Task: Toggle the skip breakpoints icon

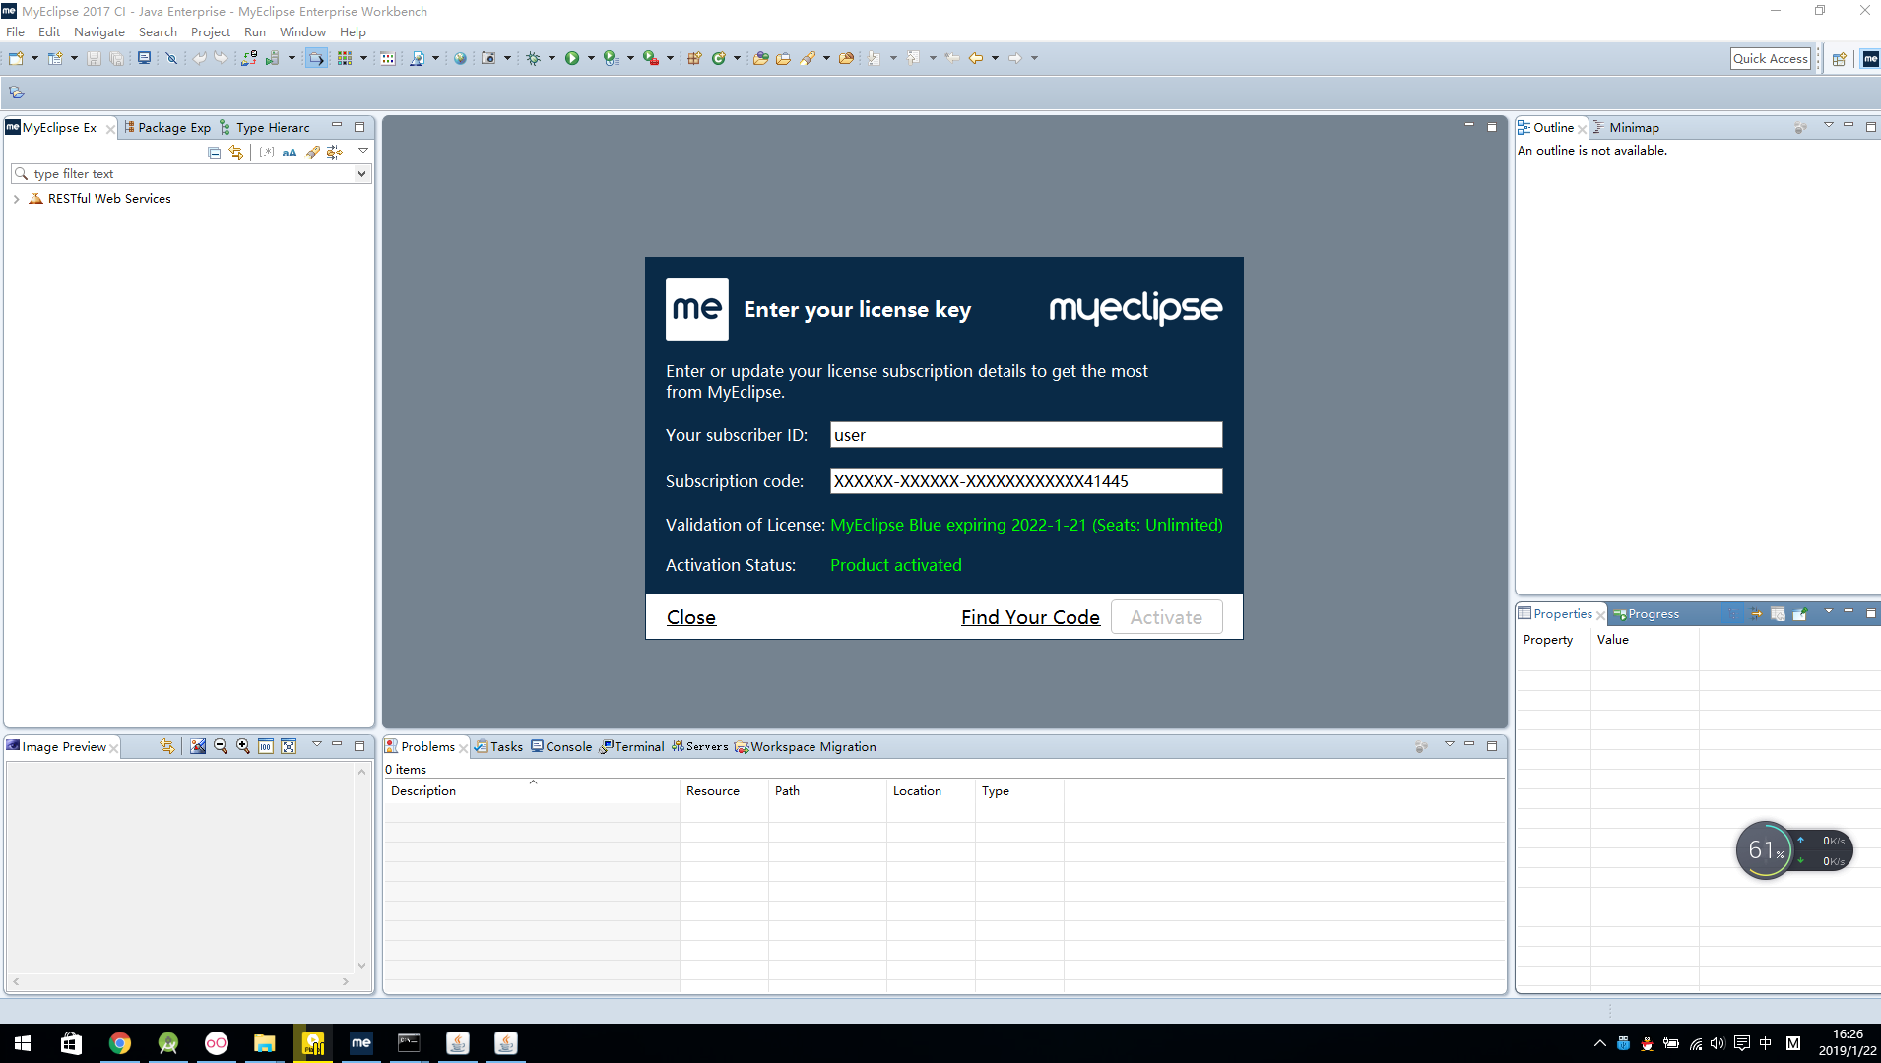Action: pos(171,58)
